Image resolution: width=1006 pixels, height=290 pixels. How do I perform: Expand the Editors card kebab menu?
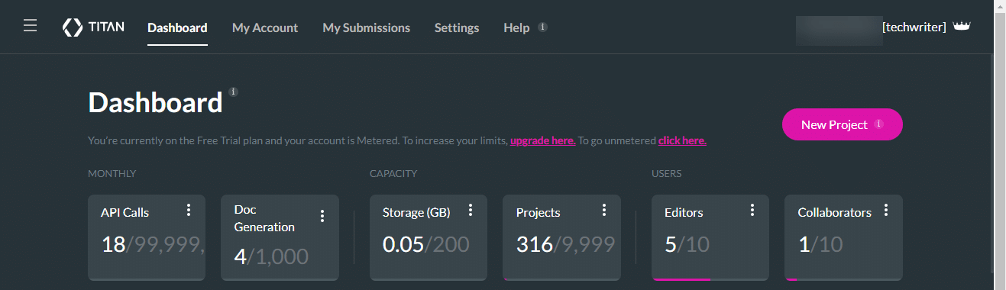click(752, 210)
